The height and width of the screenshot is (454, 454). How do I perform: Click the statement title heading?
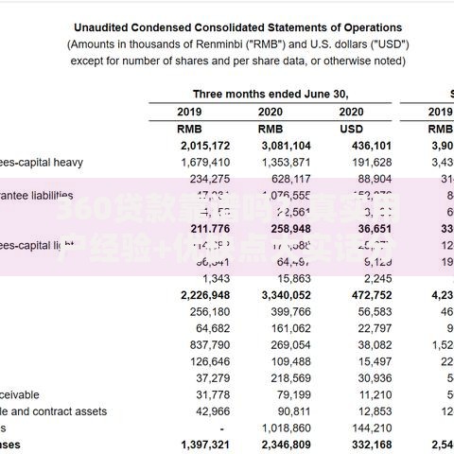pyautogui.click(x=238, y=27)
